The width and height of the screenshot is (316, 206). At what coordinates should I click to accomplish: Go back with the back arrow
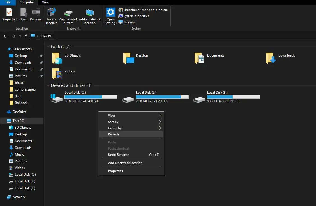[x=5, y=36]
